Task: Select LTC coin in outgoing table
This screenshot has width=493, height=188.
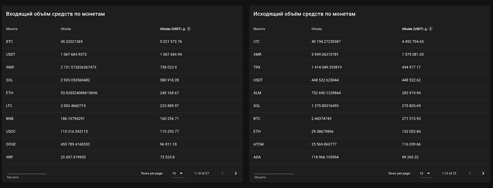Action: [256, 42]
